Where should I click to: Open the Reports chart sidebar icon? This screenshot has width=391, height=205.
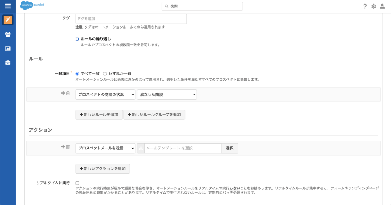(8, 48)
